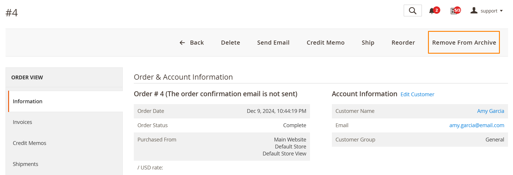Select the Information tab
Image resolution: width=513 pixels, height=175 pixels.
[x=65, y=101]
